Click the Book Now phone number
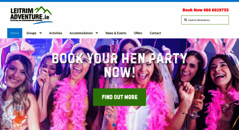 205,10
